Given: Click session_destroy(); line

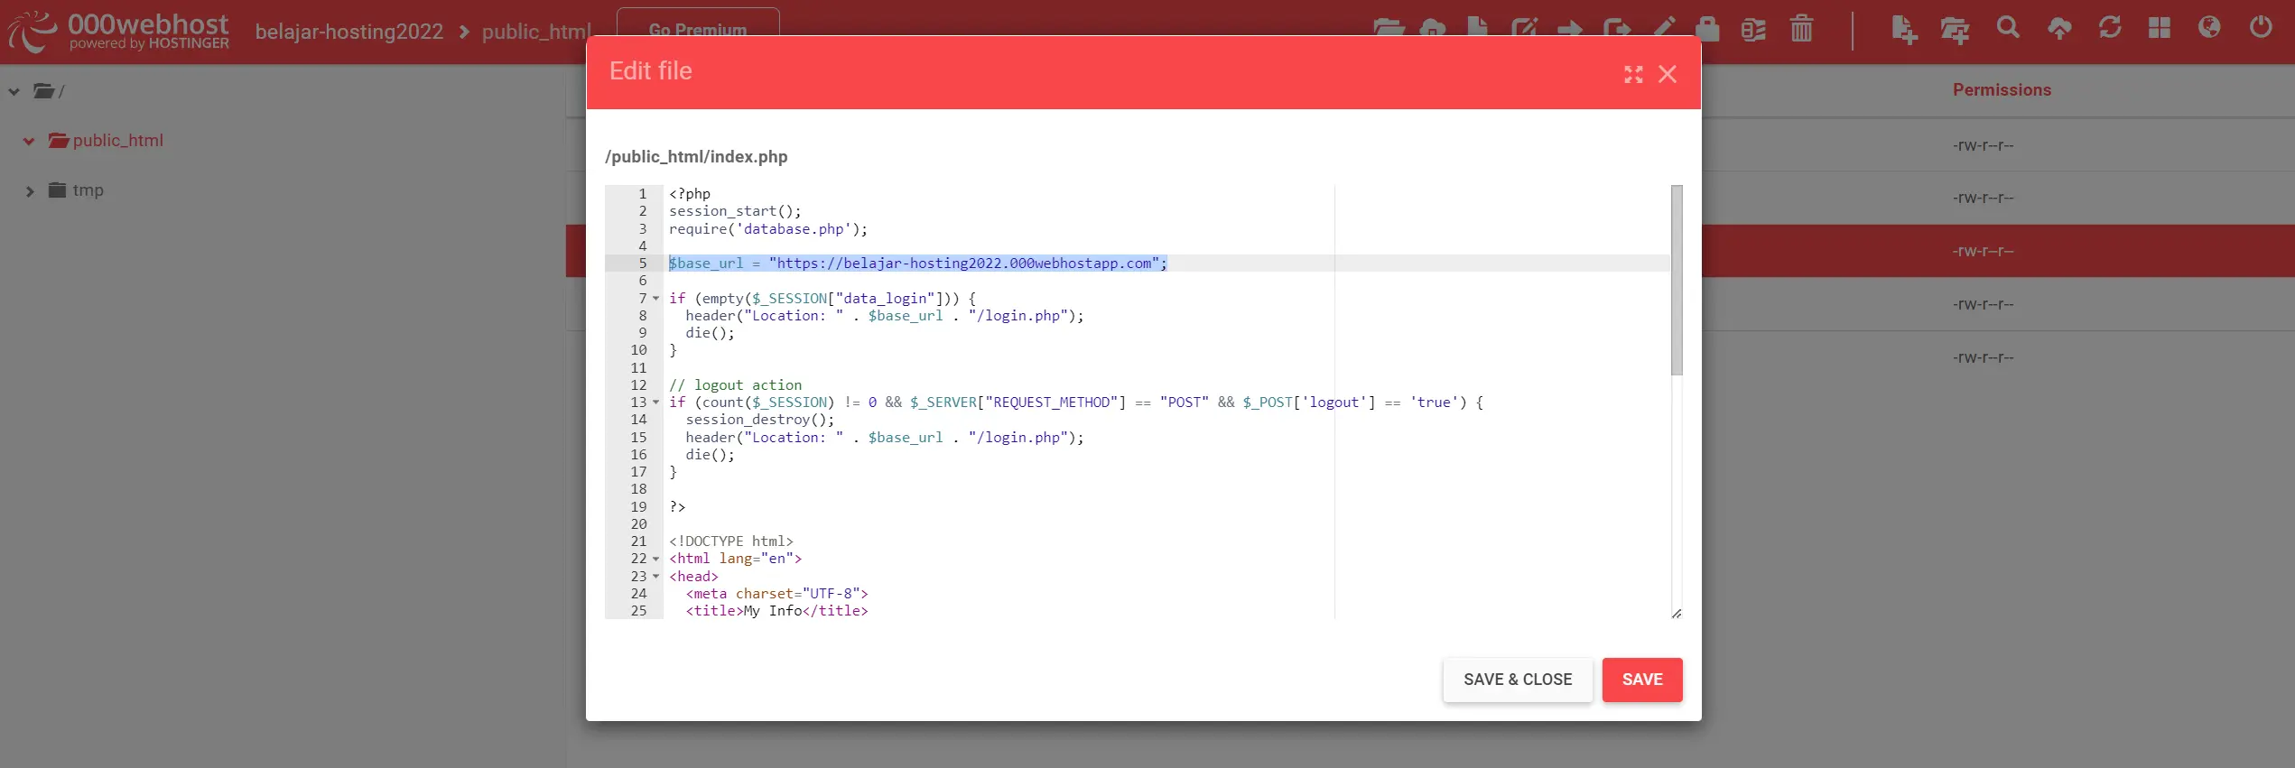Looking at the screenshot, I should (x=760, y=420).
